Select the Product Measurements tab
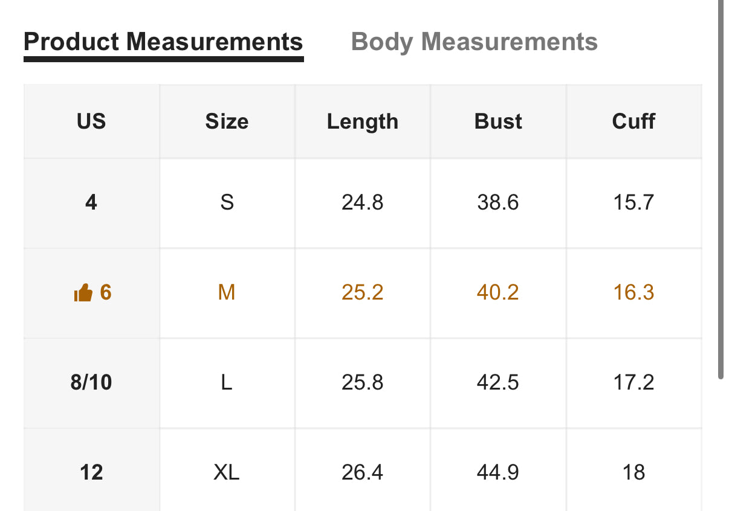This screenshot has width=729, height=511. (x=163, y=42)
